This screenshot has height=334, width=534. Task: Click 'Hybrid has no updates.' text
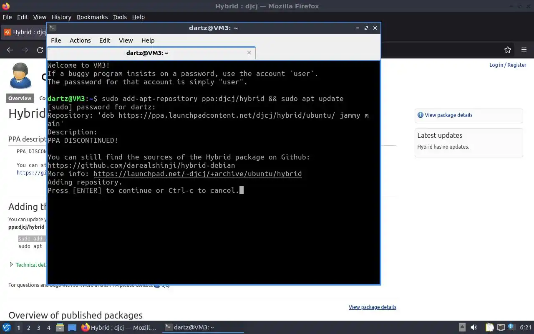point(443,147)
